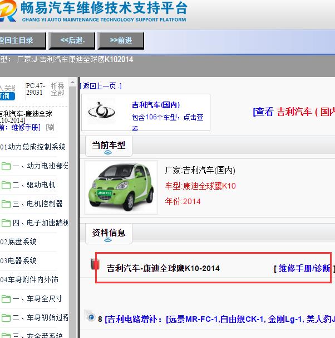
Task: Expand 04车身附件内外饰 tree node
Action: pyautogui.click(x=29, y=279)
